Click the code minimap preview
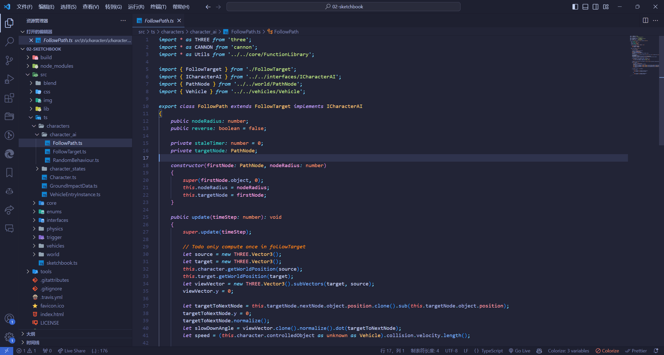The width and height of the screenshot is (664, 355). click(645, 56)
